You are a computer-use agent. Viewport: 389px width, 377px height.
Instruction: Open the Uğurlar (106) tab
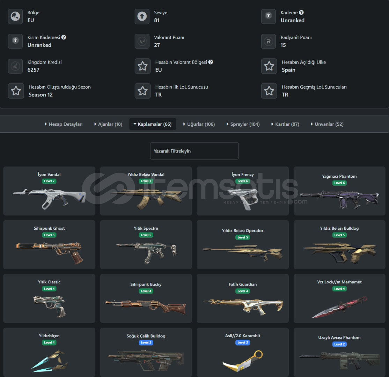pyautogui.click(x=199, y=124)
